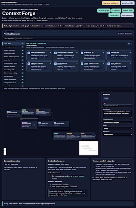The height and width of the screenshot is (208, 136).
Task: Click the Validate graph button
Action: click(104, 11)
